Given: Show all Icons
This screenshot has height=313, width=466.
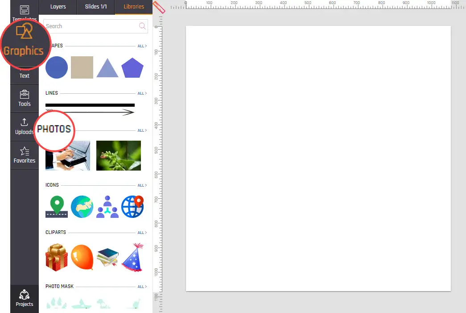Looking at the screenshot, I should 142,185.
